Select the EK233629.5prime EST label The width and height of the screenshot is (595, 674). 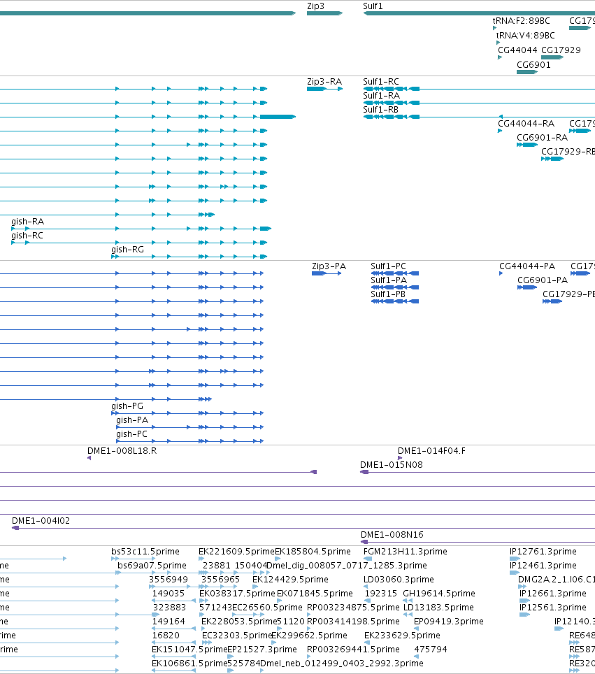click(x=403, y=635)
